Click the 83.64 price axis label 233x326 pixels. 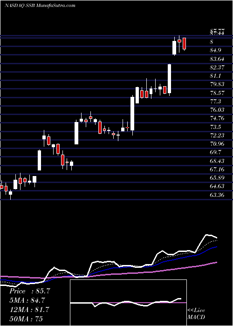pos(218,59)
